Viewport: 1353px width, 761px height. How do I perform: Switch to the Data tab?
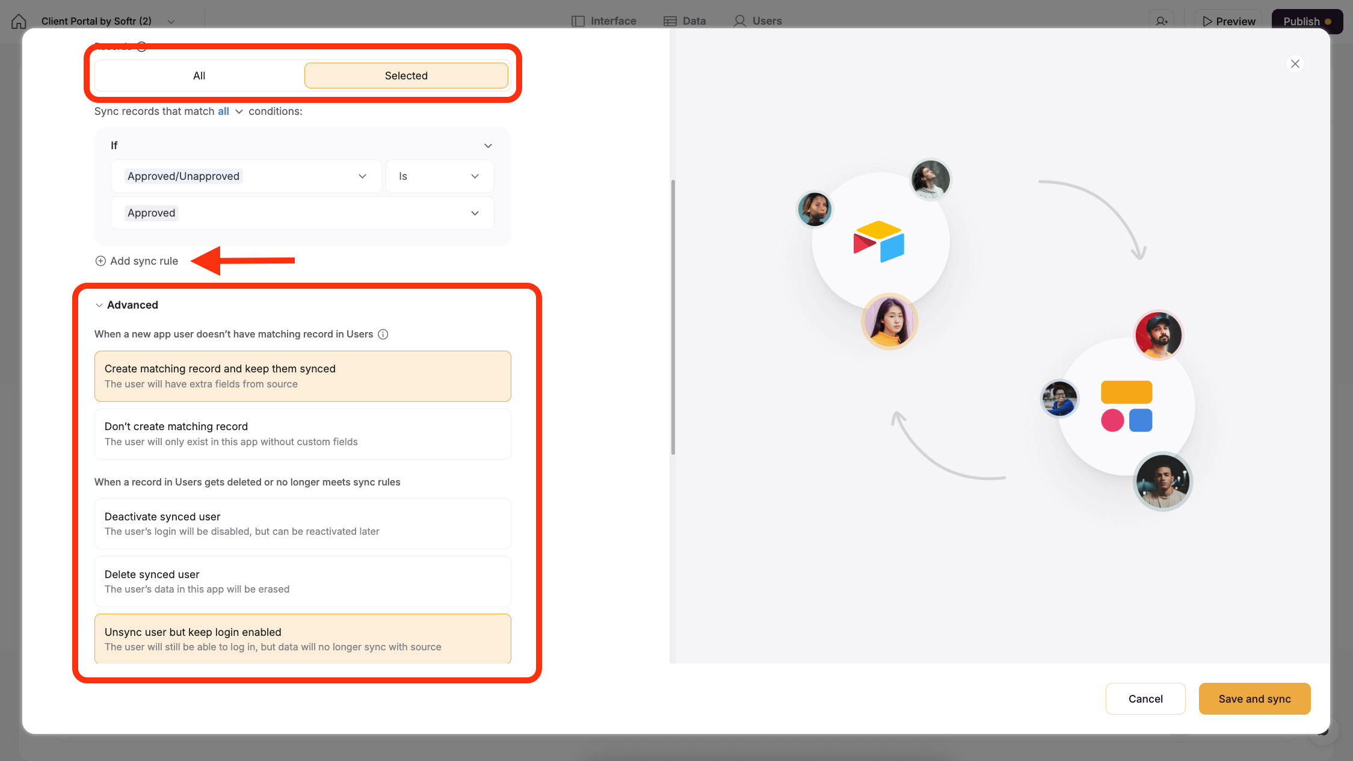point(685,21)
